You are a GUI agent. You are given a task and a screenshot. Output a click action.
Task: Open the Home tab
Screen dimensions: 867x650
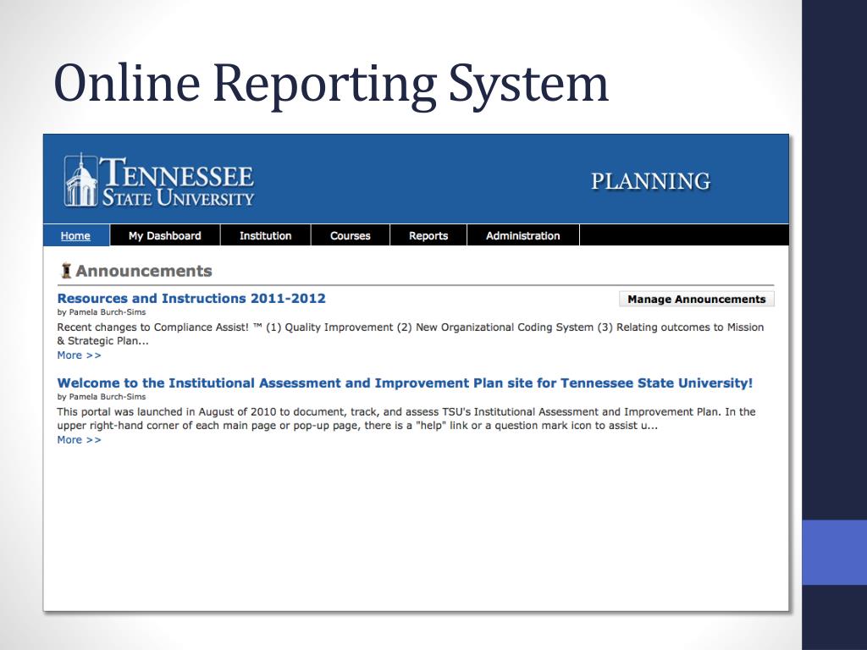pos(75,235)
